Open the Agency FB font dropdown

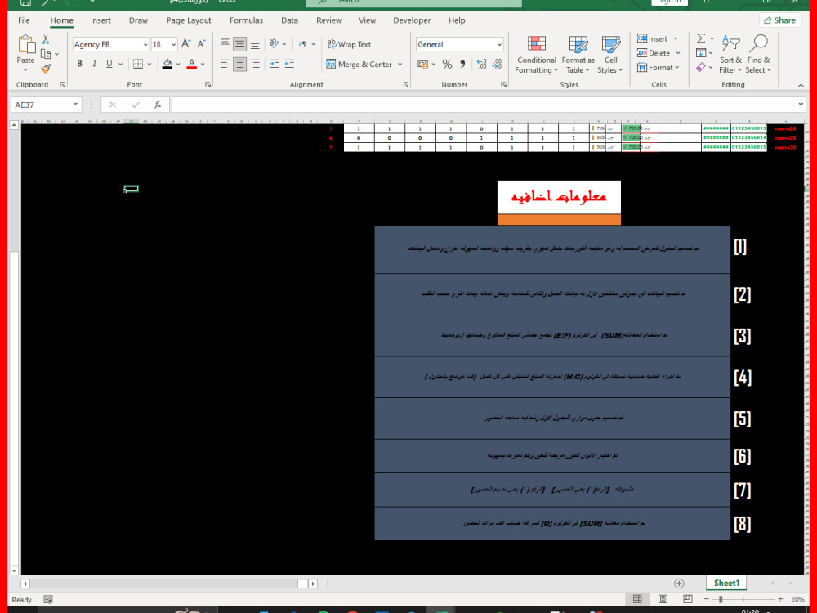(x=145, y=44)
